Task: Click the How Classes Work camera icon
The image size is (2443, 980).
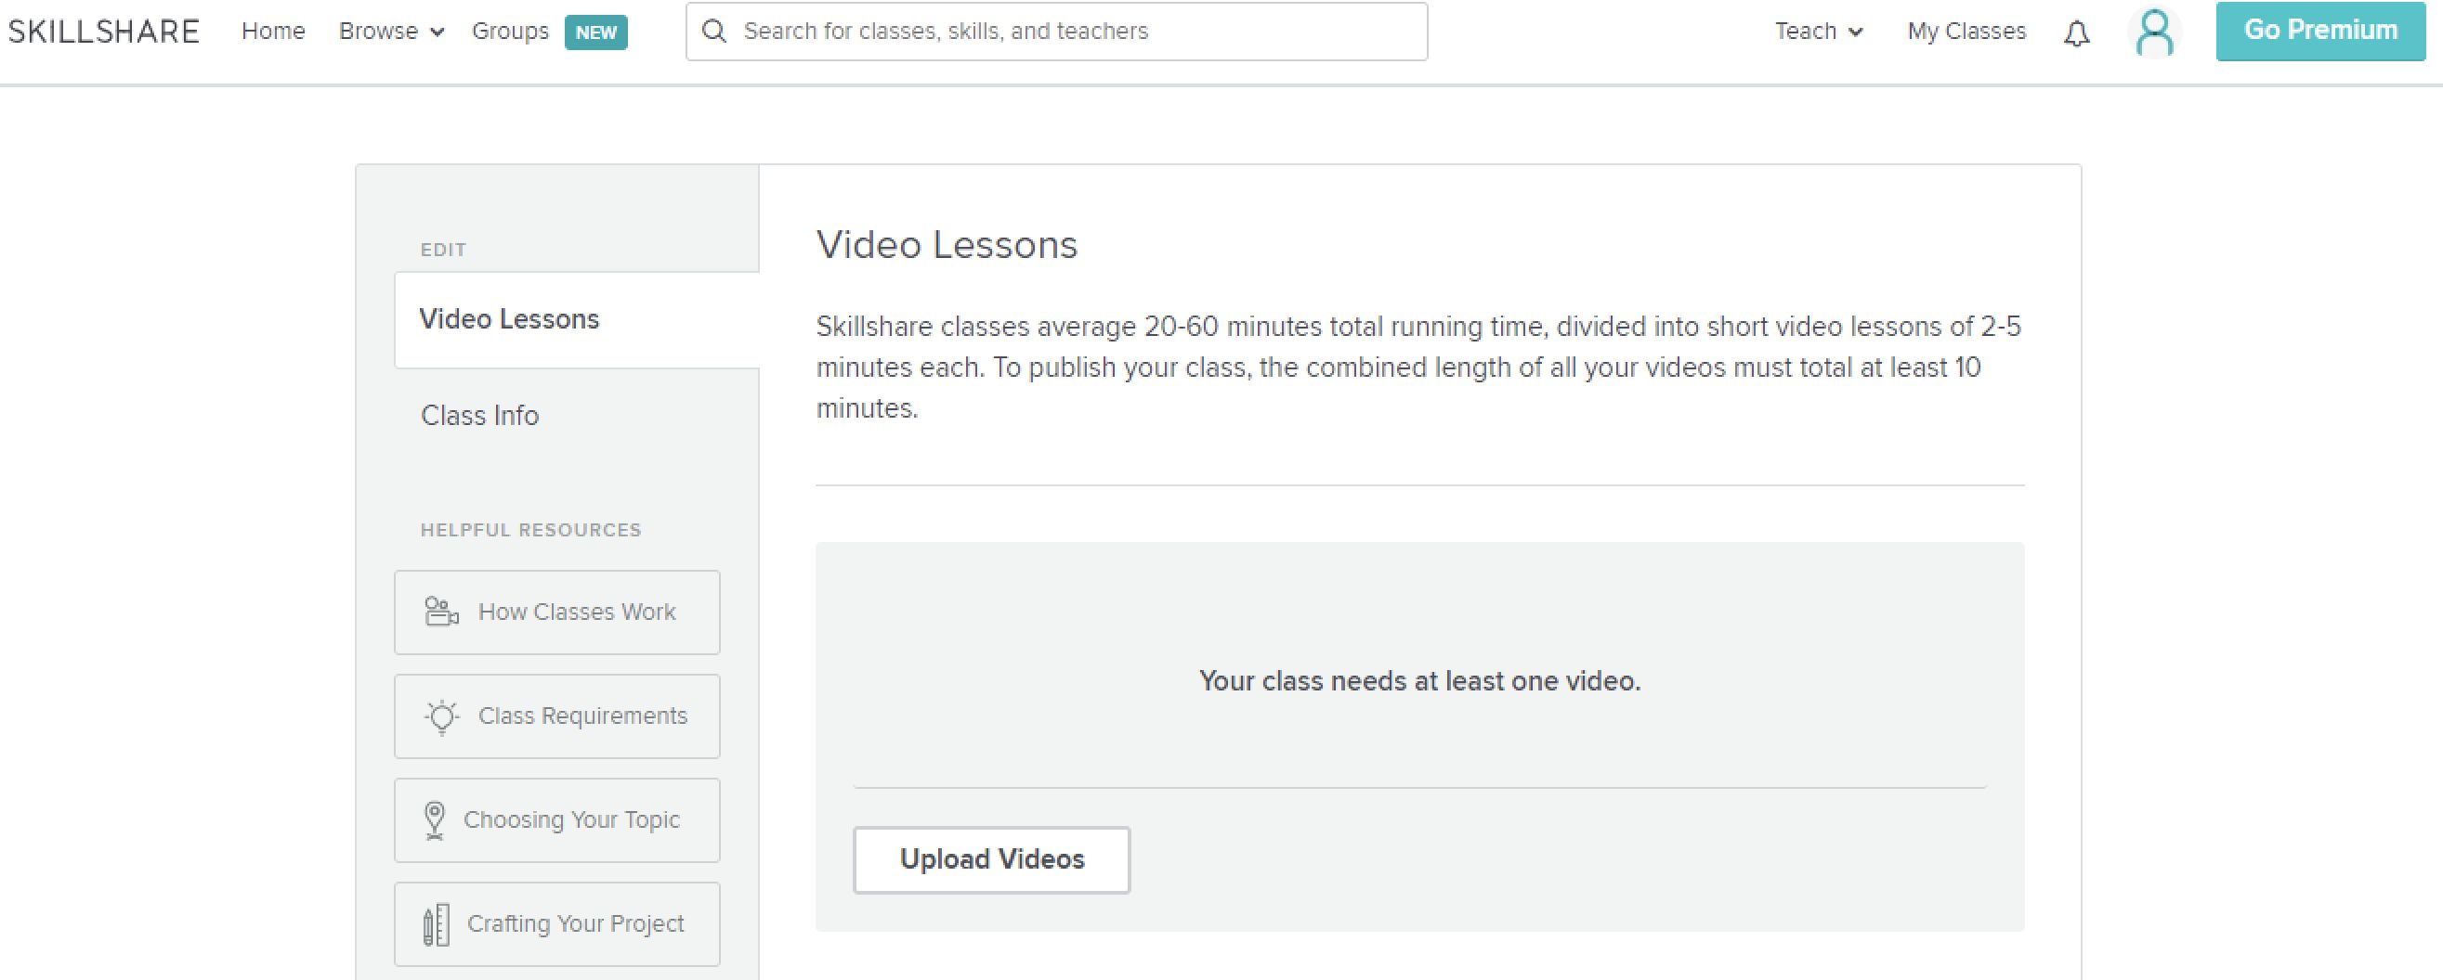Action: pos(441,612)
